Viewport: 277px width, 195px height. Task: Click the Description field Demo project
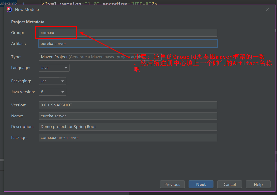tap(128, 127)
